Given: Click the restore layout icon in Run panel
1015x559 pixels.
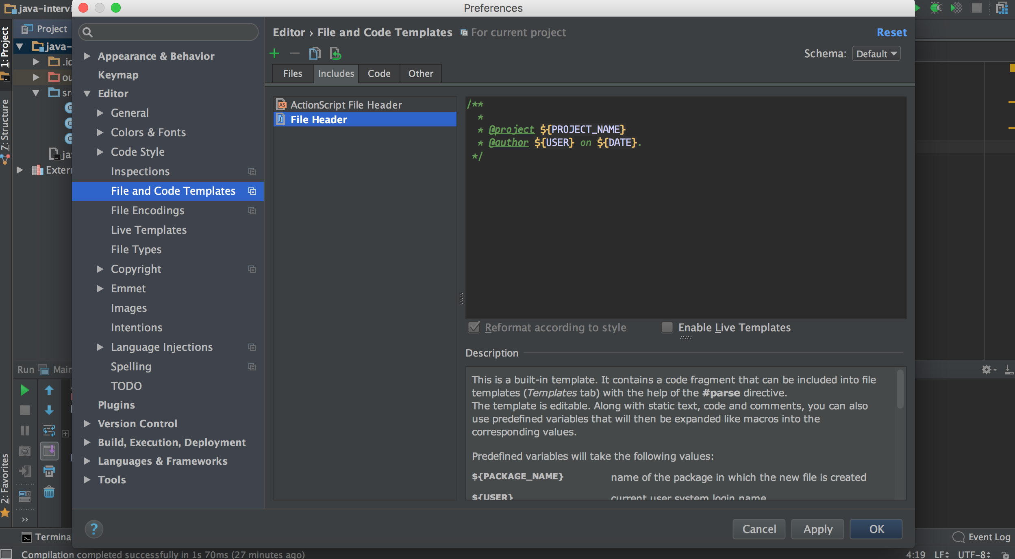Looking at the screenshot, I should (x=24, y=496).
